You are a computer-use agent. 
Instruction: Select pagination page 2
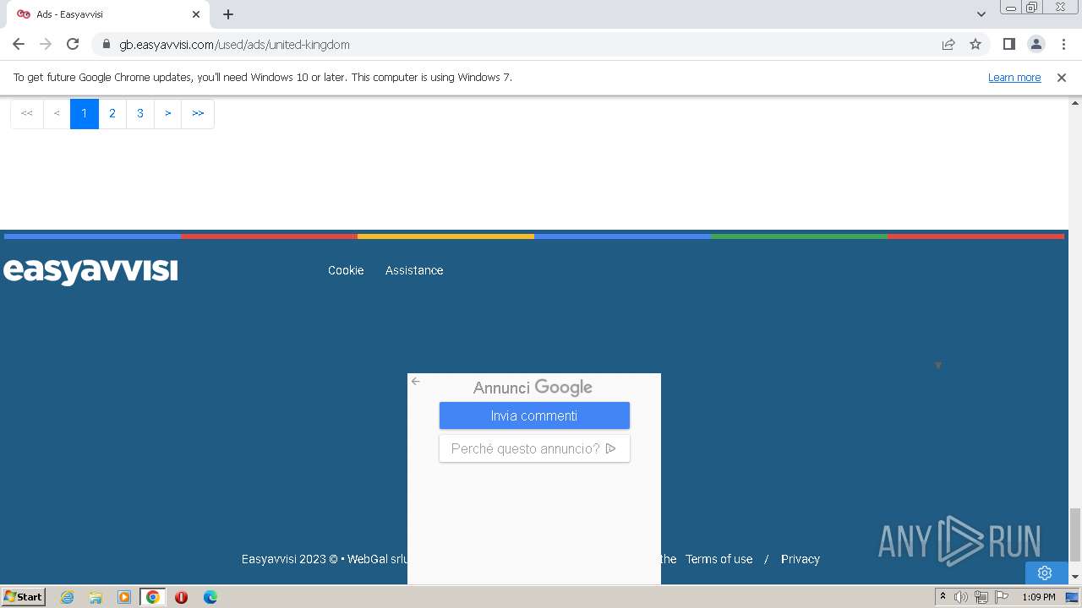click(x=112, y=113)
